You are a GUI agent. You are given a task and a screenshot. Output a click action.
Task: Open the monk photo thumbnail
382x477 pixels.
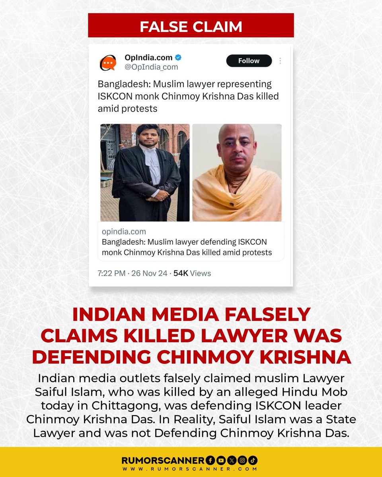(237, 173)
